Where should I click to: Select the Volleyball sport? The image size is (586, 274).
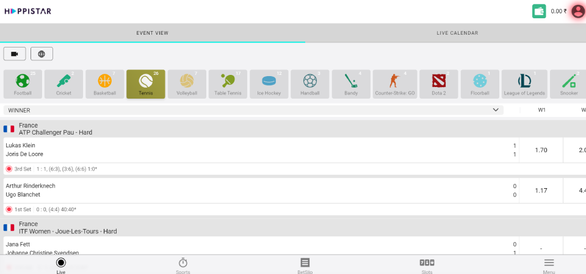pos(187,84)
